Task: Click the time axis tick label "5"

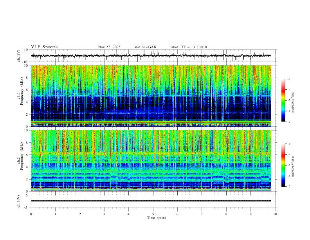Action: click(153, 214)
